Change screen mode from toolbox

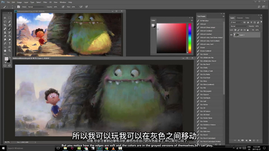click(10, 66)
